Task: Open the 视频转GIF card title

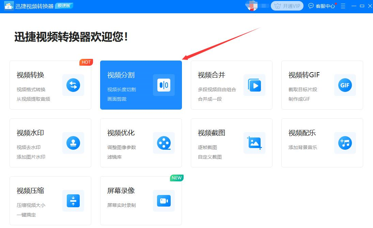Action: [x=304, y=75]
